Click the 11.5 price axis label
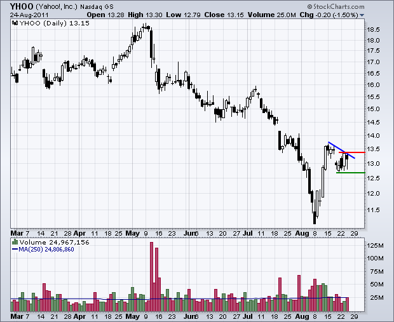This screenshot has height=322, width=394. 373,210
